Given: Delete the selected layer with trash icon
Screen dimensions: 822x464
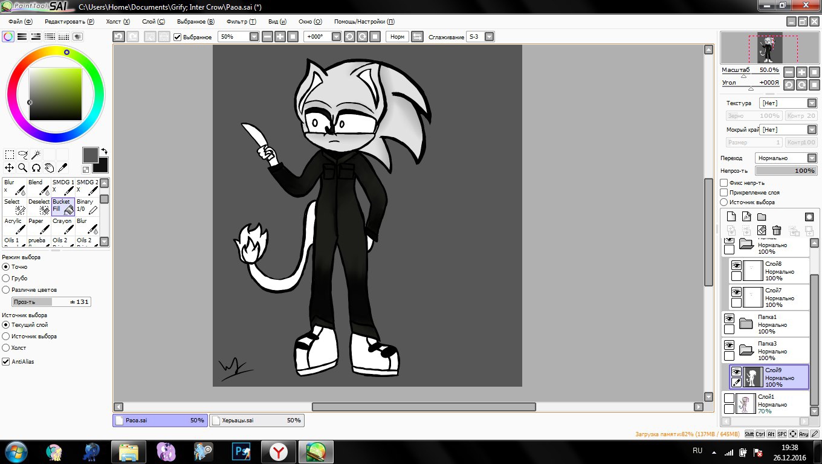Looking at the screenshot, I should [777, 230].
